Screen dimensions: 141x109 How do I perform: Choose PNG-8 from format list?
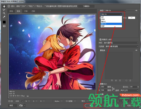[111, 22]
